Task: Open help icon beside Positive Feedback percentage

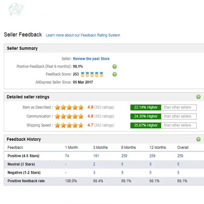Action: click(x=114, y=67)
